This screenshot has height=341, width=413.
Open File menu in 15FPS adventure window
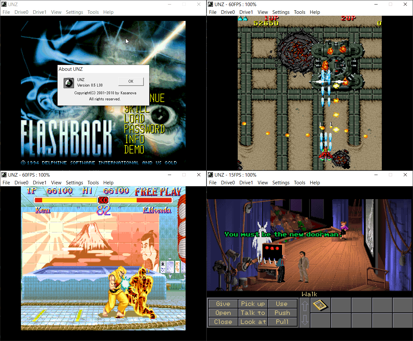point(213,183)
